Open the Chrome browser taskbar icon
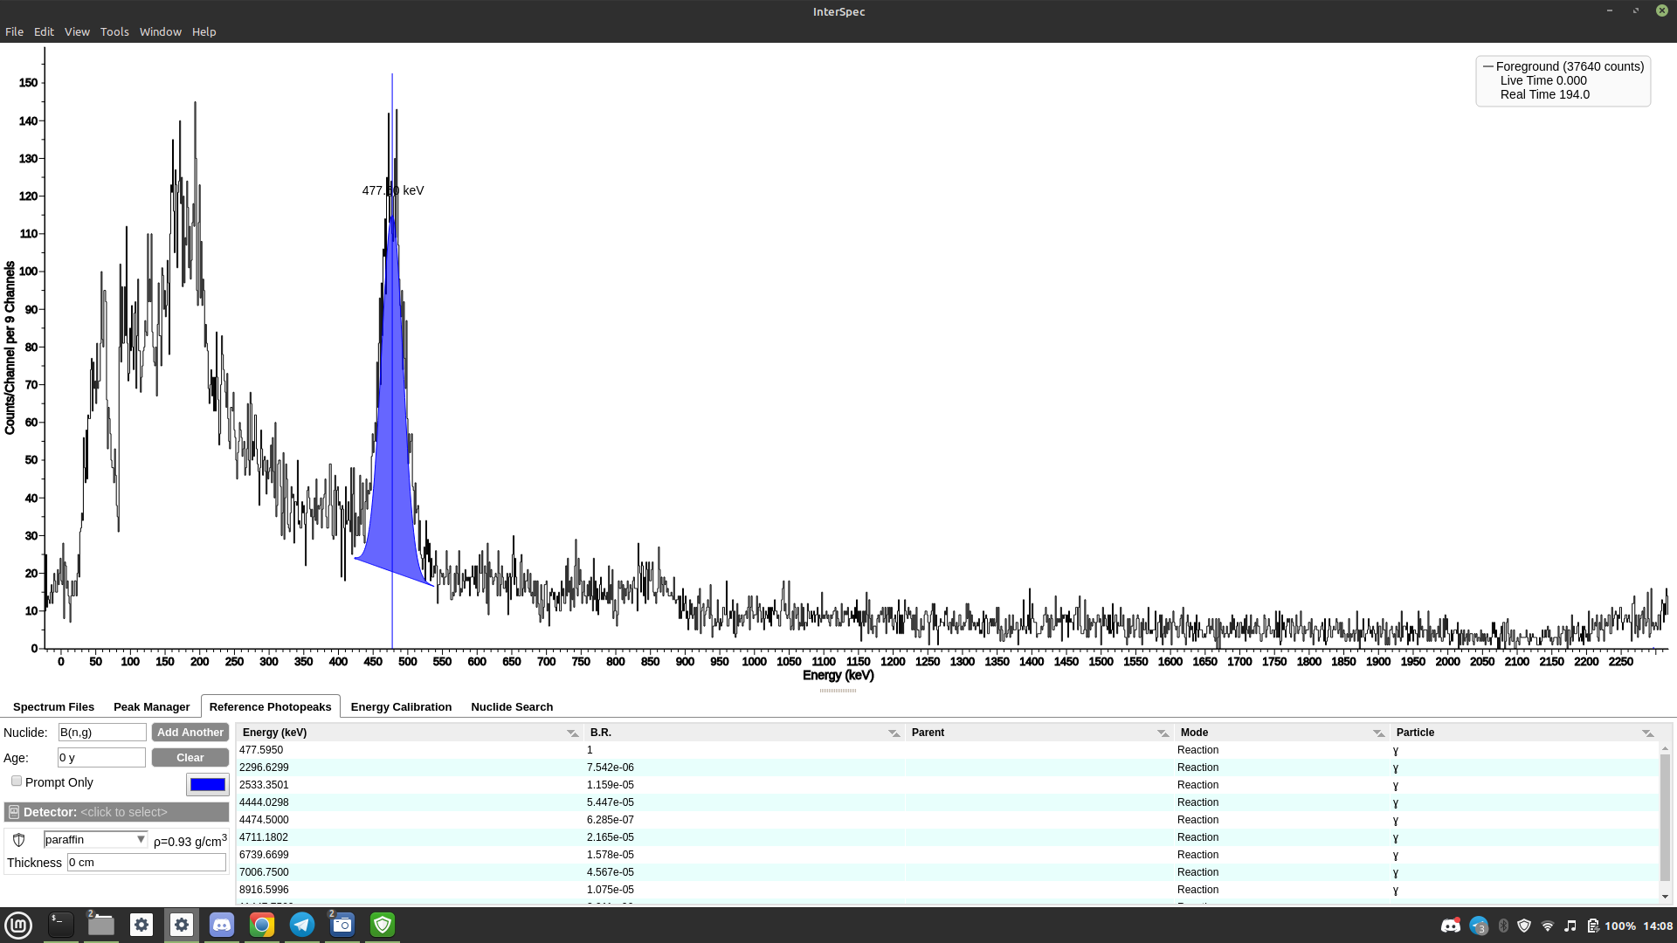This screenshot has height=943, width=1677. 262,925
